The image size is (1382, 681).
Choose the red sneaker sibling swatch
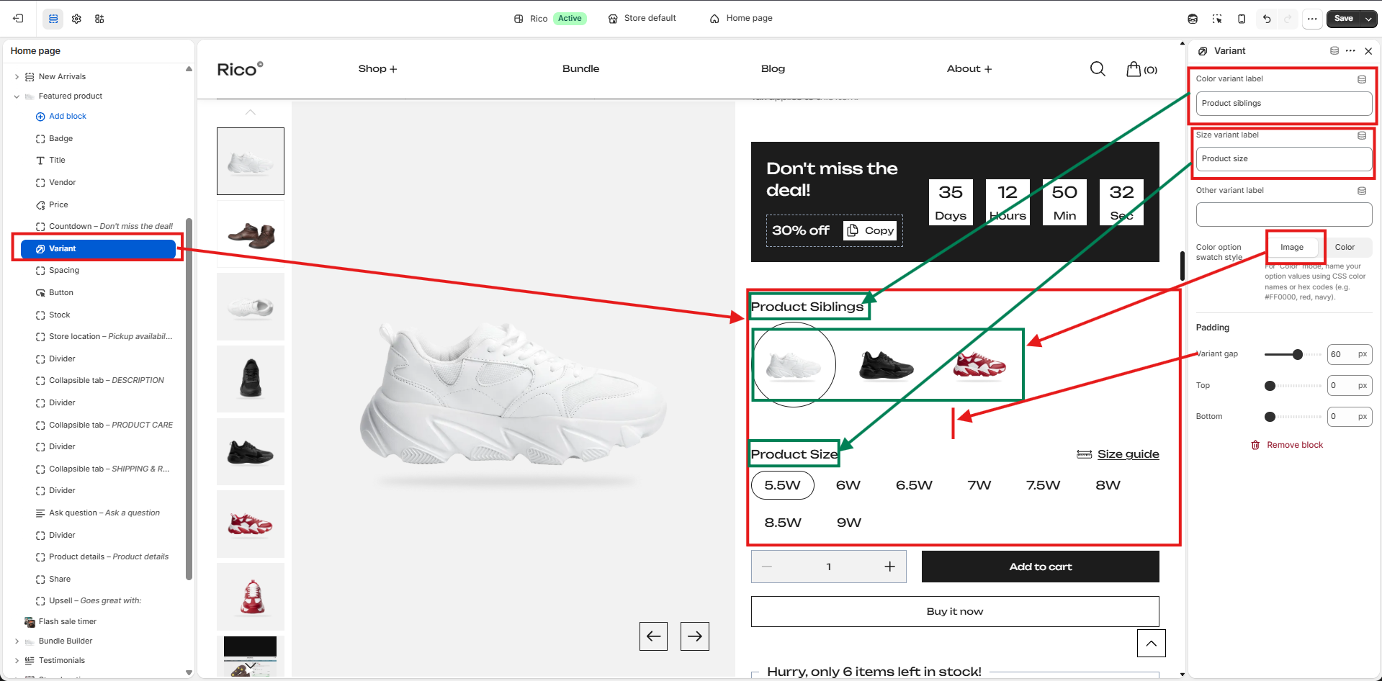[x=979, y=365]
